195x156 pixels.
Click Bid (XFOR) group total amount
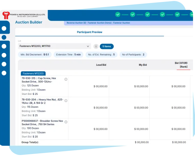tap(179, 142)
